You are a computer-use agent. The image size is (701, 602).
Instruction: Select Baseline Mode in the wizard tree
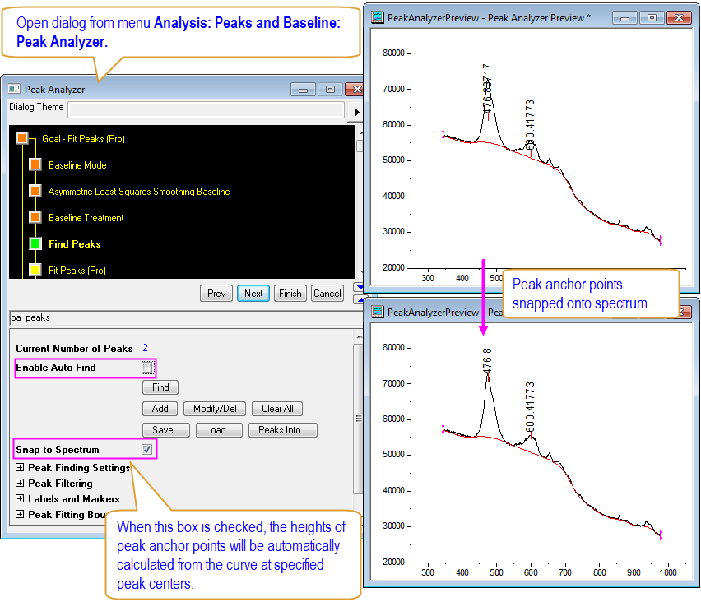click(77, 165)
